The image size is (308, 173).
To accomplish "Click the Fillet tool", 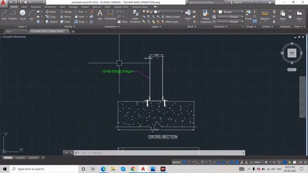I will tap(79, 17).
